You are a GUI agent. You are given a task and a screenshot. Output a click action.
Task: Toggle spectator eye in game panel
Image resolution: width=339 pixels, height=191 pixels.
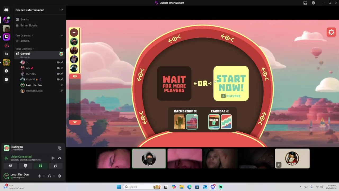coord(75,76)
